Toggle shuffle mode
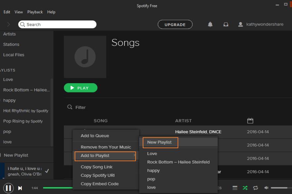 245,188
